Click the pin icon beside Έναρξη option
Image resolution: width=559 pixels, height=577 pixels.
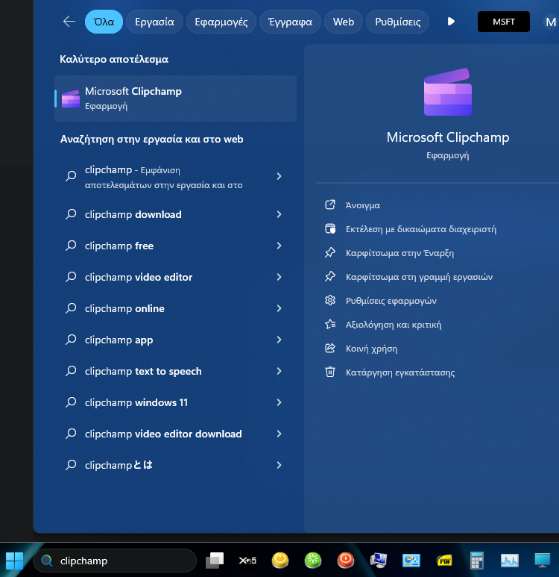tap(330, 252)
